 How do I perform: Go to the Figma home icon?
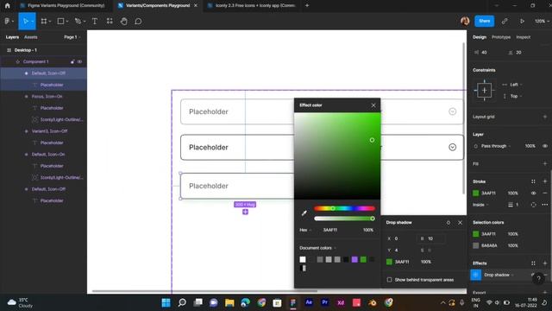pos(8,5)
